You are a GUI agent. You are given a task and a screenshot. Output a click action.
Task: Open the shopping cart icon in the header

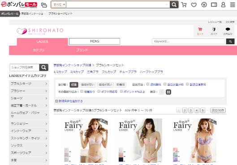pyautogui.click(x=184, y=4)
